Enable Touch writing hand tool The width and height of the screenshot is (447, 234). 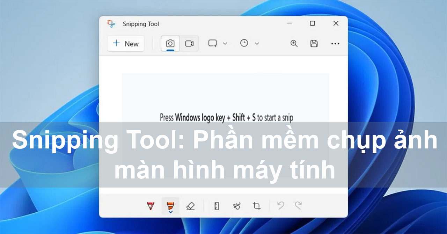point(237,206)
